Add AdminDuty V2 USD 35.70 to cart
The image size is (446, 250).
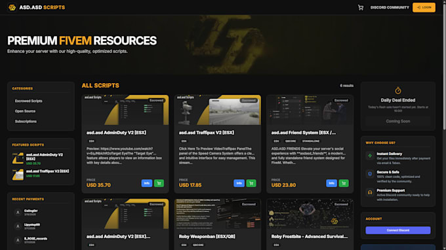click(159, 183)
